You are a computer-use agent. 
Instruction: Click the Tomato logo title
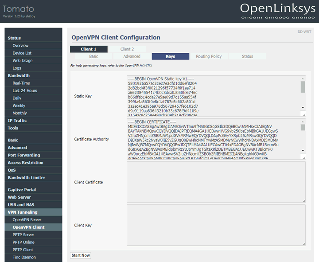(19, 9)
